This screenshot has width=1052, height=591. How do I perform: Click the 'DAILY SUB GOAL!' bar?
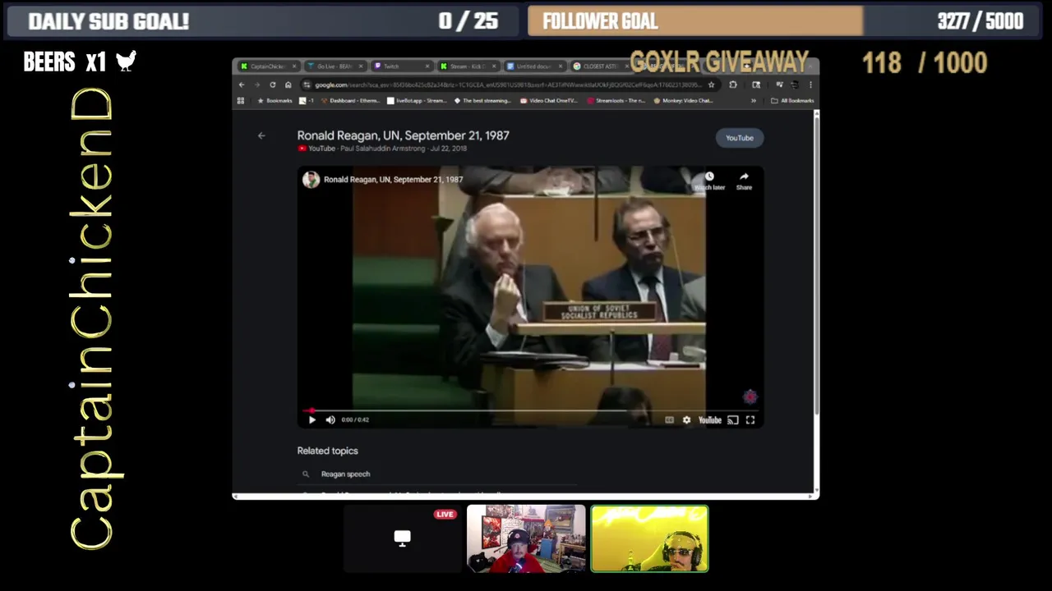tap(263, 21)
